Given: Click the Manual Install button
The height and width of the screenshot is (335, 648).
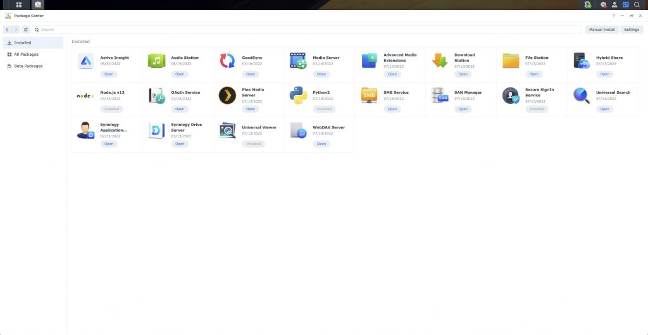Looking at the screenshot, I should [602, 30].
